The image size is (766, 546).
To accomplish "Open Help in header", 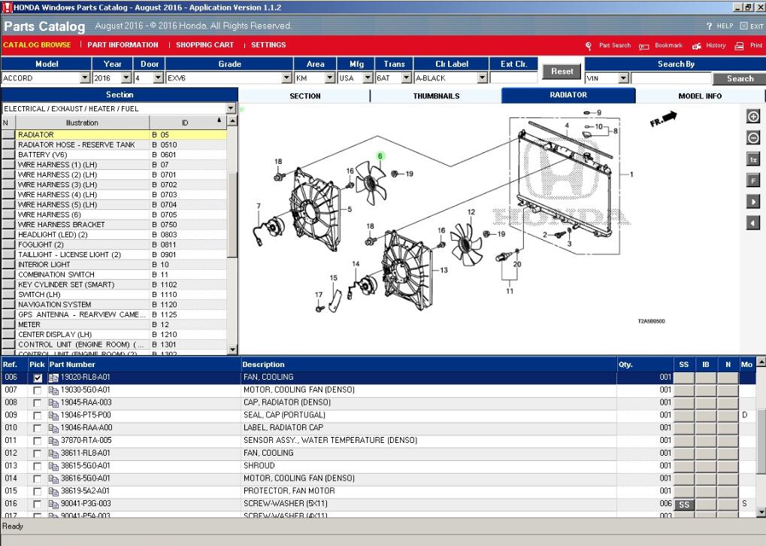I will pos(719,26).
